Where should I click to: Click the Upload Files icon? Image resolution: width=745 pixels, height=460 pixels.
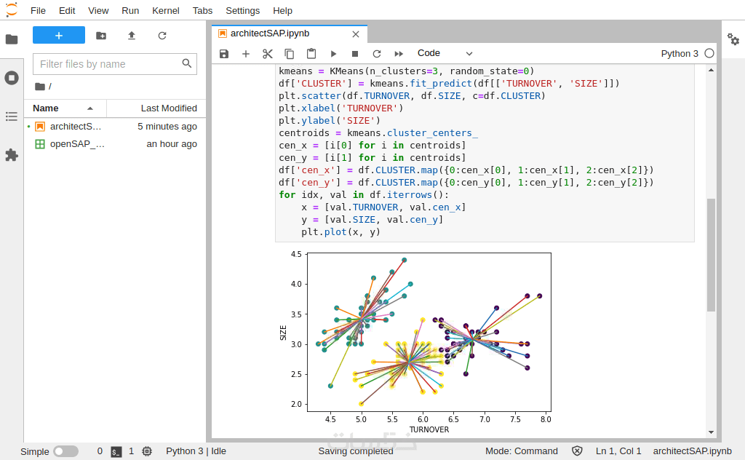pyautogui.click(x=132, y=36)
